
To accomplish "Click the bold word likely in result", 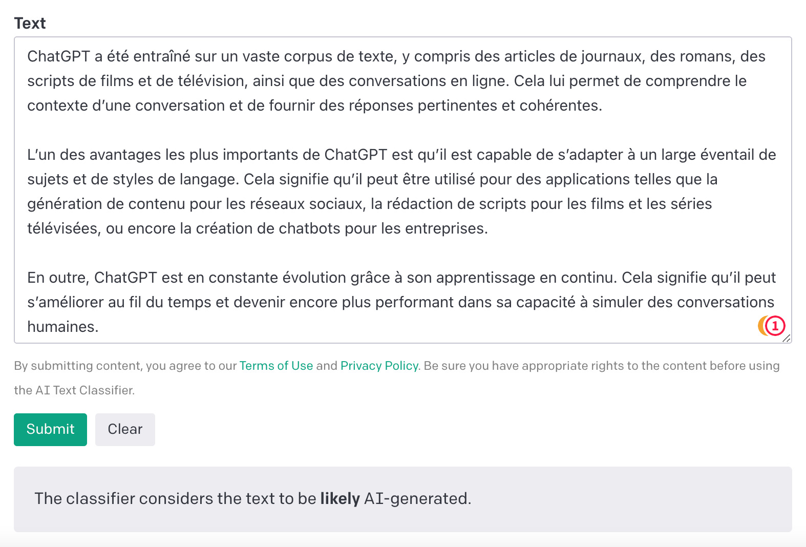I will (340, 499).
